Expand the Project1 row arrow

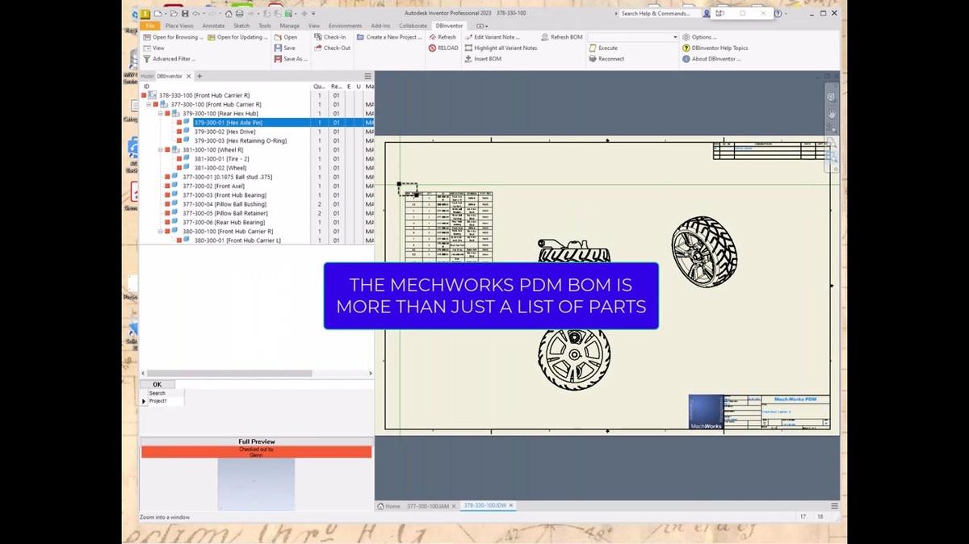(144, 401)
